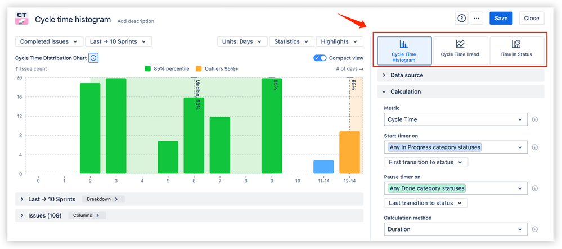The width and height of the screenshot is (562, 249).
Task: Toggle the Compact view switch
Action: (x=320, y=58)
